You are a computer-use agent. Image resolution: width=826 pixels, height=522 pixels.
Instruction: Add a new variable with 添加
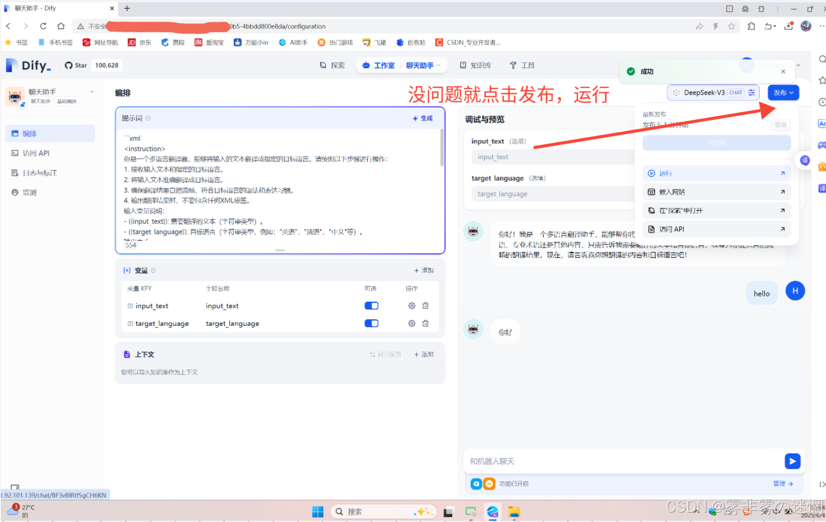[x=424, y=271]
